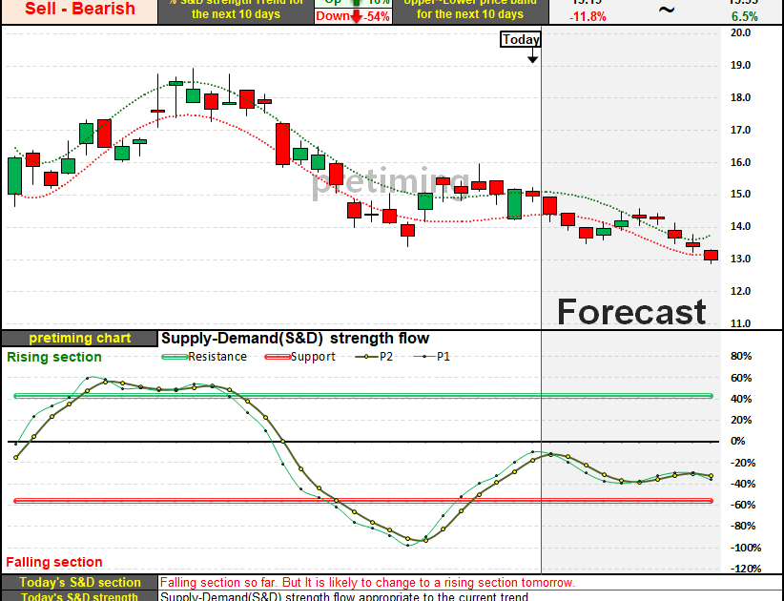Click 'the next 10 days' S&D trend header
This screenshot has width=784, height=601.
pos(236,14)
